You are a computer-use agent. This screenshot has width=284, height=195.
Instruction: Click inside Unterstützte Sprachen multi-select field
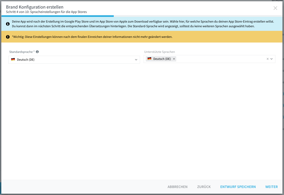[x=209, y=59]
